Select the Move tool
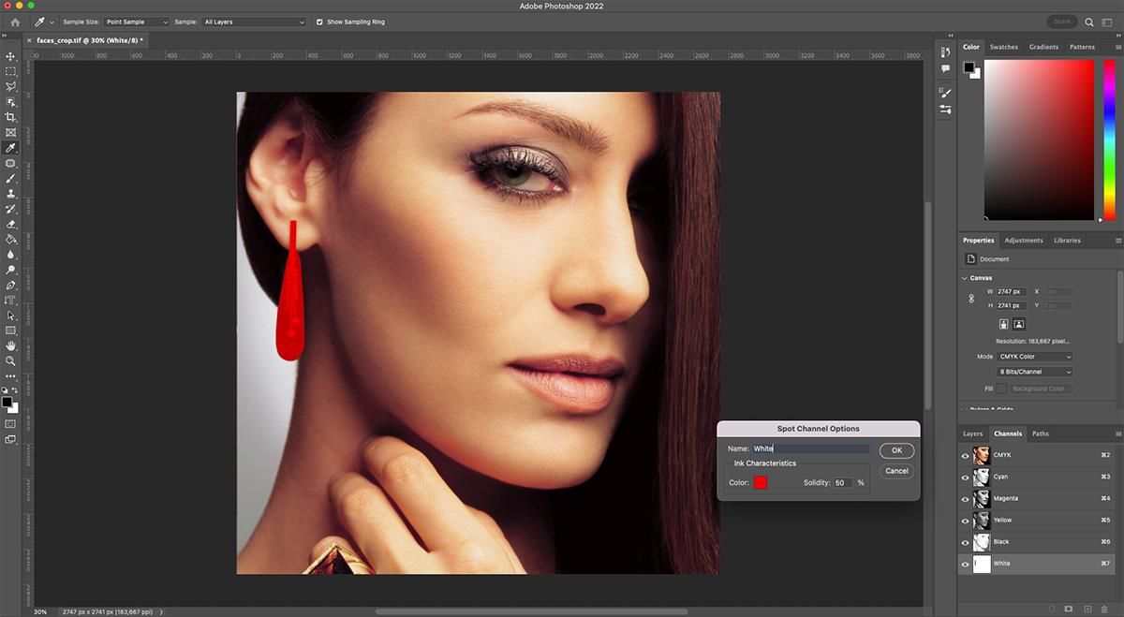Image resolution: width=1124 pixels, height=617 pixels. pos(11,56)
